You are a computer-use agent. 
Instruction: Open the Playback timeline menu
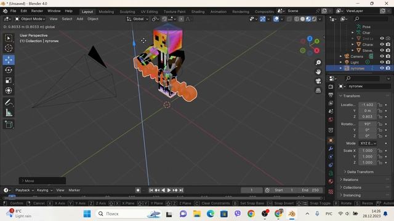(x=24, y=190)
